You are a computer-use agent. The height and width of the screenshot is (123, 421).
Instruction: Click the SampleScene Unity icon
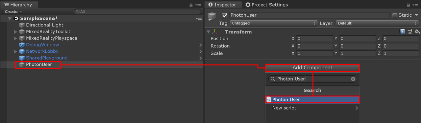[16, 18]
